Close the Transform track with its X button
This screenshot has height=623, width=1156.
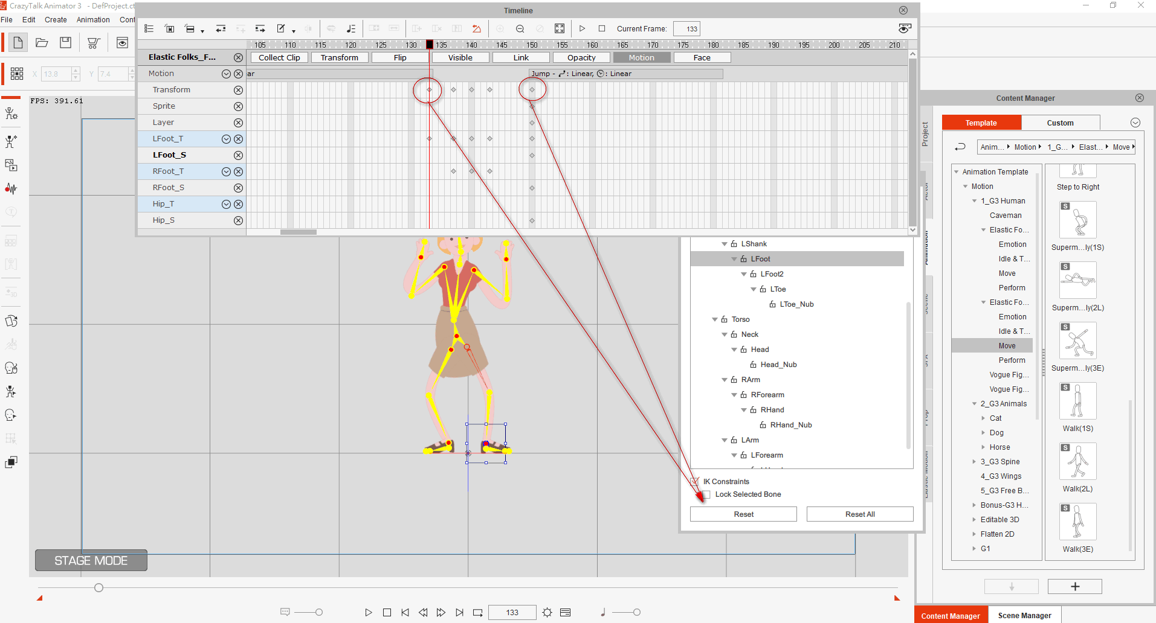point(238,90)
